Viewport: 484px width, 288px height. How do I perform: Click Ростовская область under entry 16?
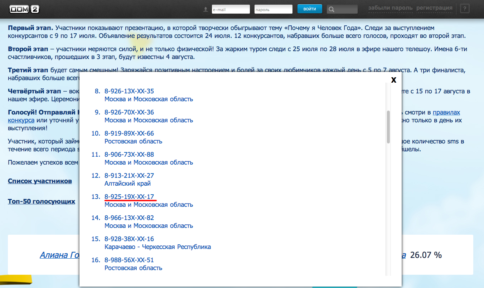click(133, 268)
